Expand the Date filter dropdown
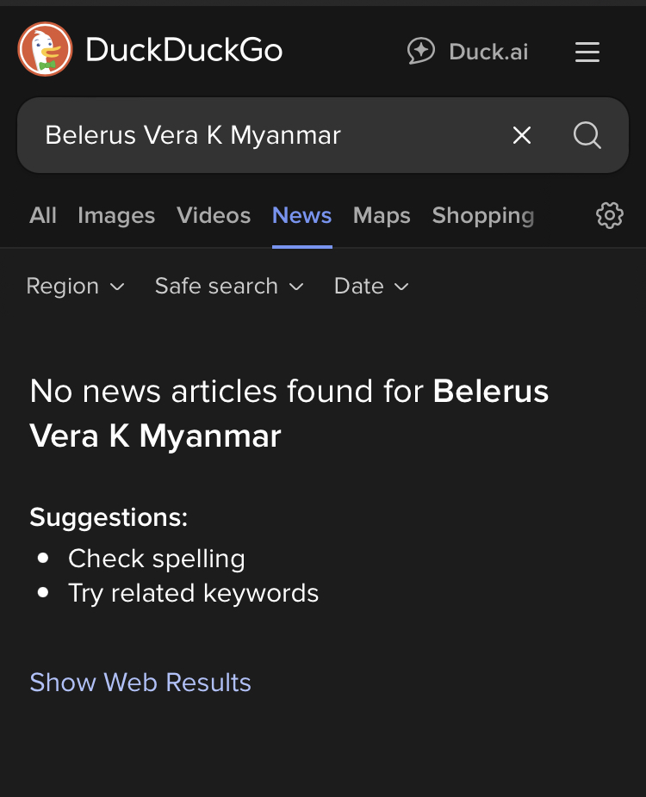Image resolution: width=646 pixels, height=797 pixels. (x=371, y=287)
